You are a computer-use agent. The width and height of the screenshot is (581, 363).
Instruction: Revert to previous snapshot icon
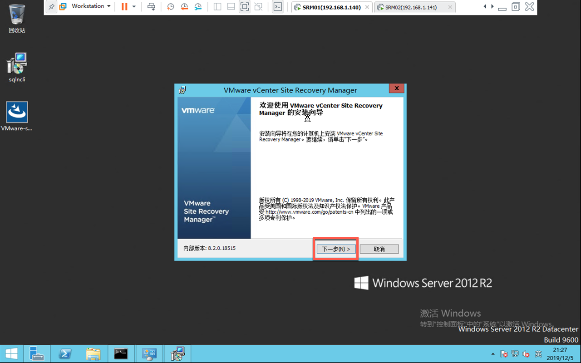coord(184,7)
